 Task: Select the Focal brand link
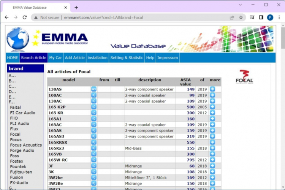pos(15,134)
